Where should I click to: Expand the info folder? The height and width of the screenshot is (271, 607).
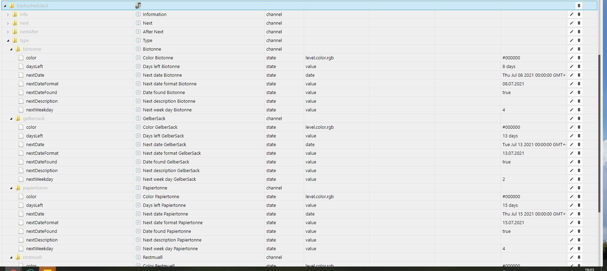click(8, 15)
